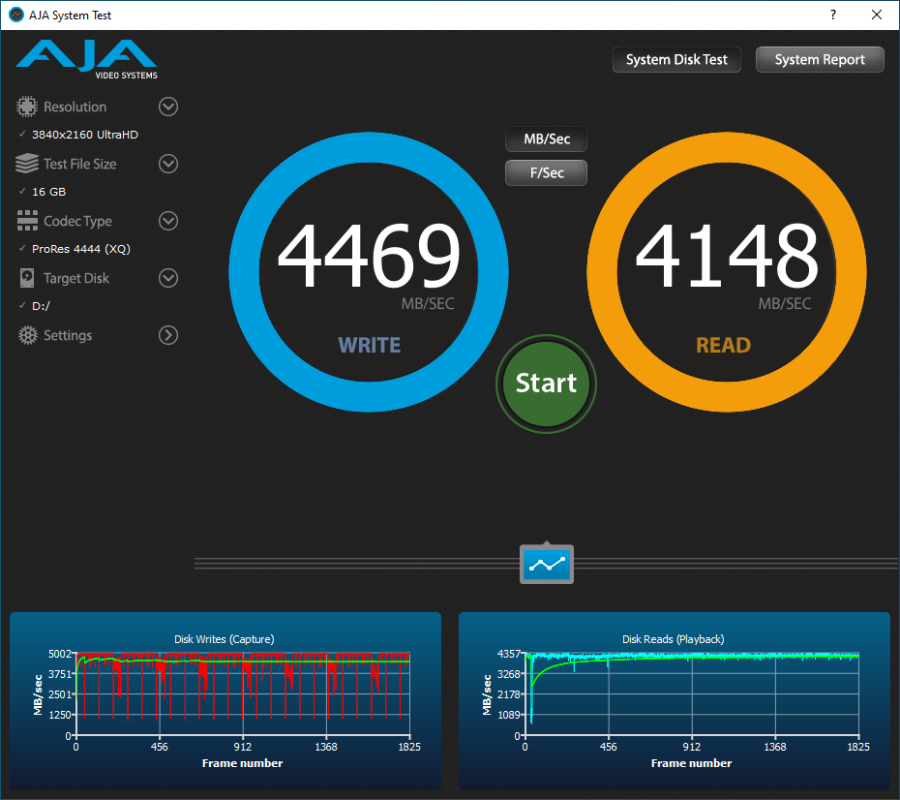This screenshot has height=800, width=900.
Task: Click the Target Disk drive icon
Action: [x=27, y=278]
